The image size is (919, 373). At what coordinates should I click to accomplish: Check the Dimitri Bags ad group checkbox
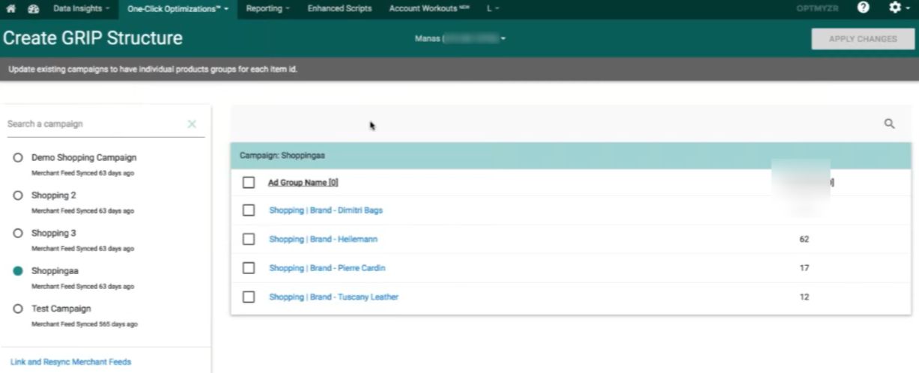tap(249, 210)
